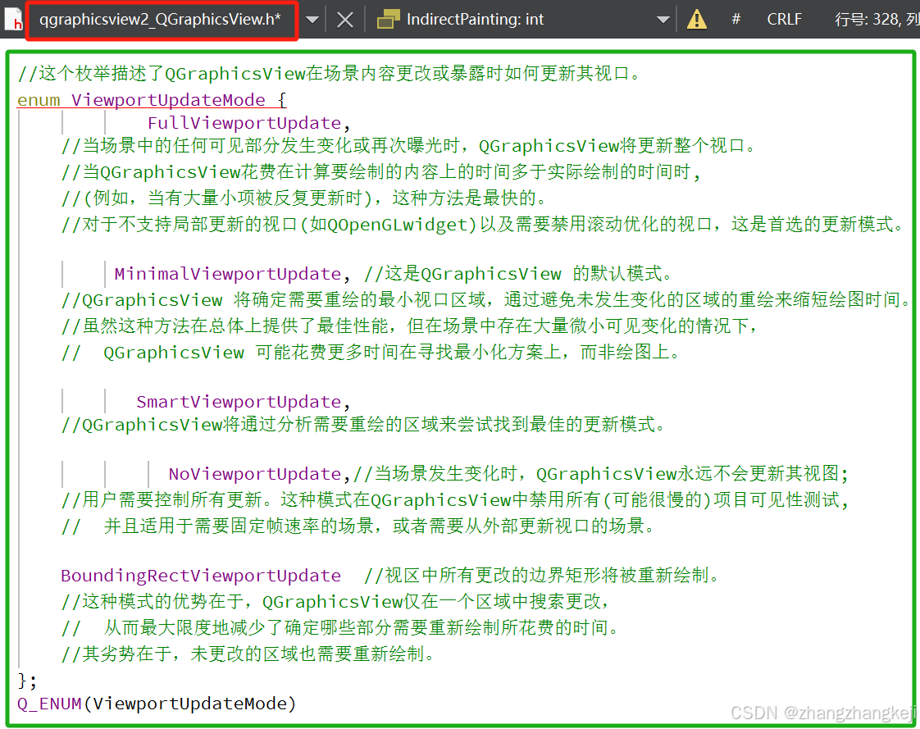Click MinimalViewportUpdate enumerator
This screenshot has height=729, width=920.
[x=228, y=274]
